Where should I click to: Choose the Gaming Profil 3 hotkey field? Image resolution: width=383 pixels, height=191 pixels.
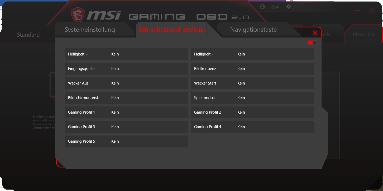(127, 127)
